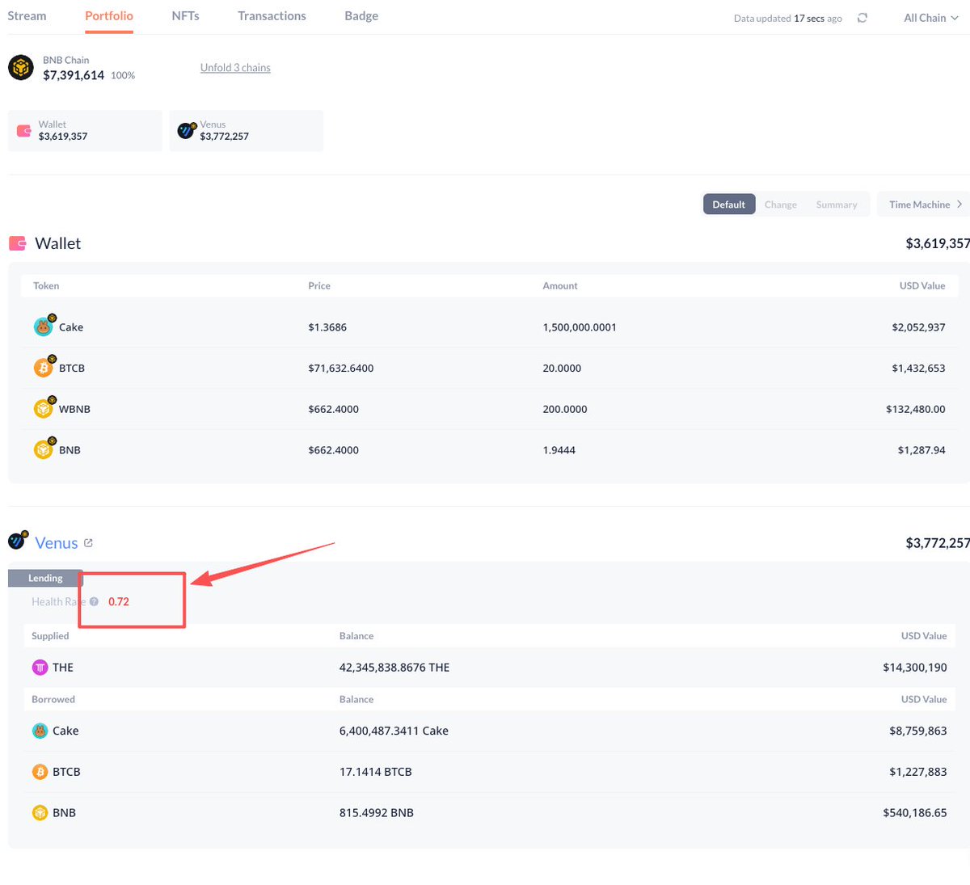The width and height of the screenshot is (970, 885).
Task: Click the Venus section total $3,772,257
Action: point(938,543)
